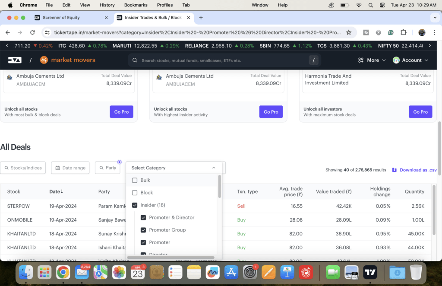Click Go Pro under Unlock all investors
The image size is (442, 286).
pos(420,112)
